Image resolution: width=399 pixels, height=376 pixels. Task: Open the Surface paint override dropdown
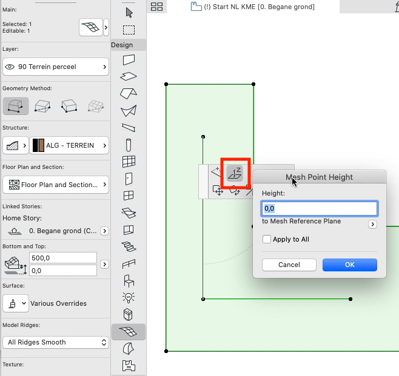tap(16, 303)
